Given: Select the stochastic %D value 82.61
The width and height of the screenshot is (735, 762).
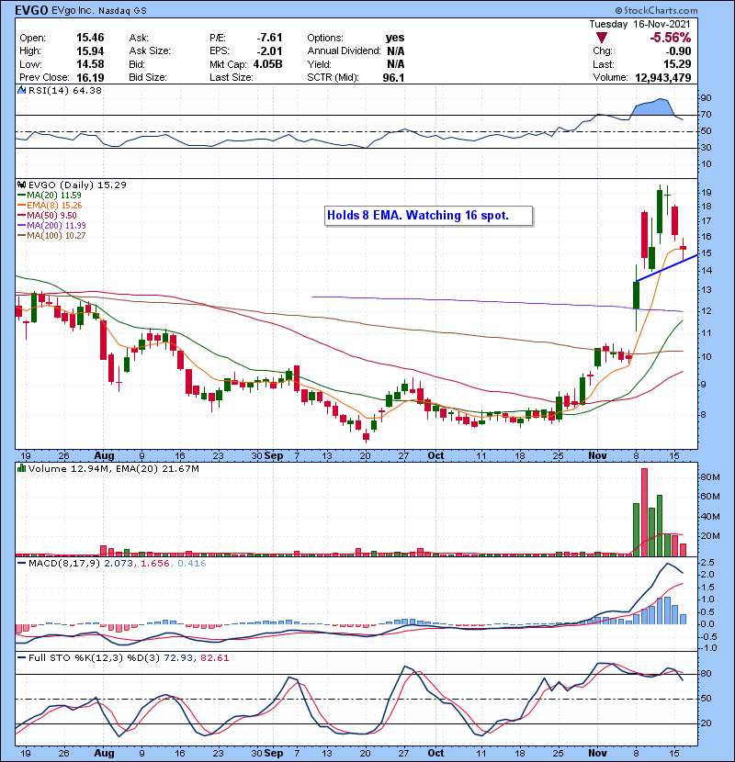Looking at the screenshot, I should pos(214,657).
